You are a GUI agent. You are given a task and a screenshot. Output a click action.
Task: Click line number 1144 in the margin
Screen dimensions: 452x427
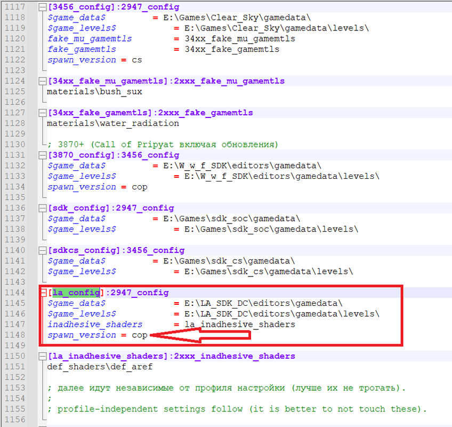tap(15, 292)
